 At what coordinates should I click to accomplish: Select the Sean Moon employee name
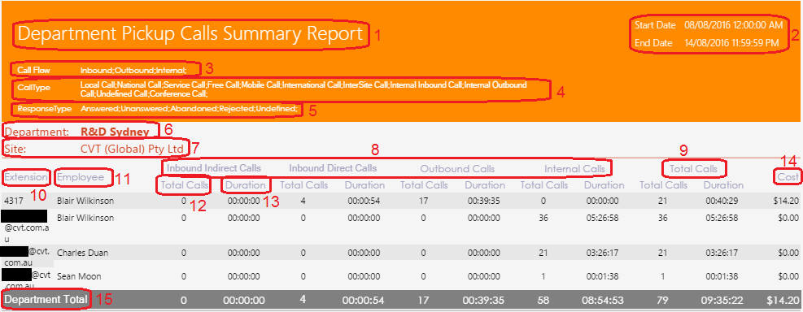click(x=78, y=276)
